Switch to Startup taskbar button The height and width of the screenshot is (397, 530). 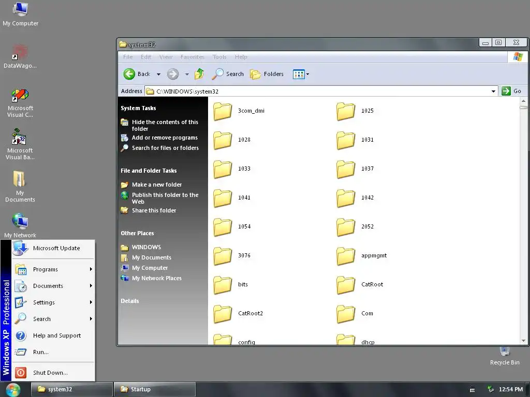(x=154, y=389)
